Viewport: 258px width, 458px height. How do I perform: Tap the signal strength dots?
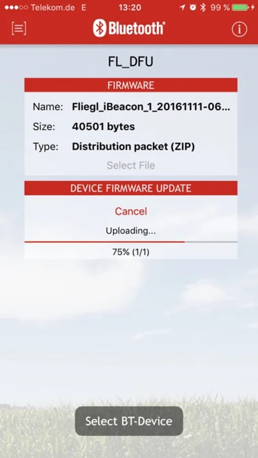click(x=16, y=8)
